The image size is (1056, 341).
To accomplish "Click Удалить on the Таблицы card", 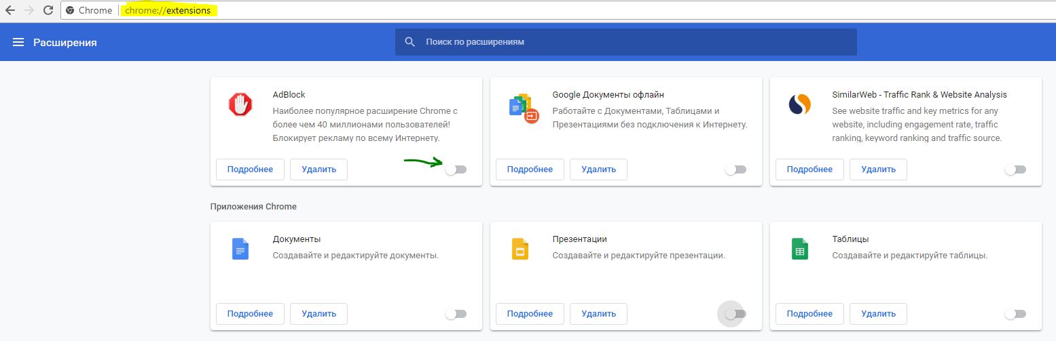I will 879,314.
